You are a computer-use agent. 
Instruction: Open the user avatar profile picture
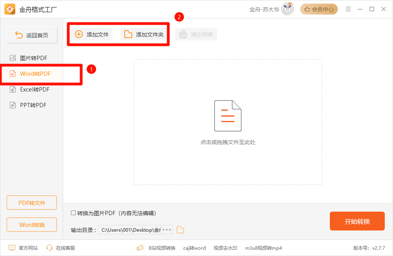pos(287,9)
